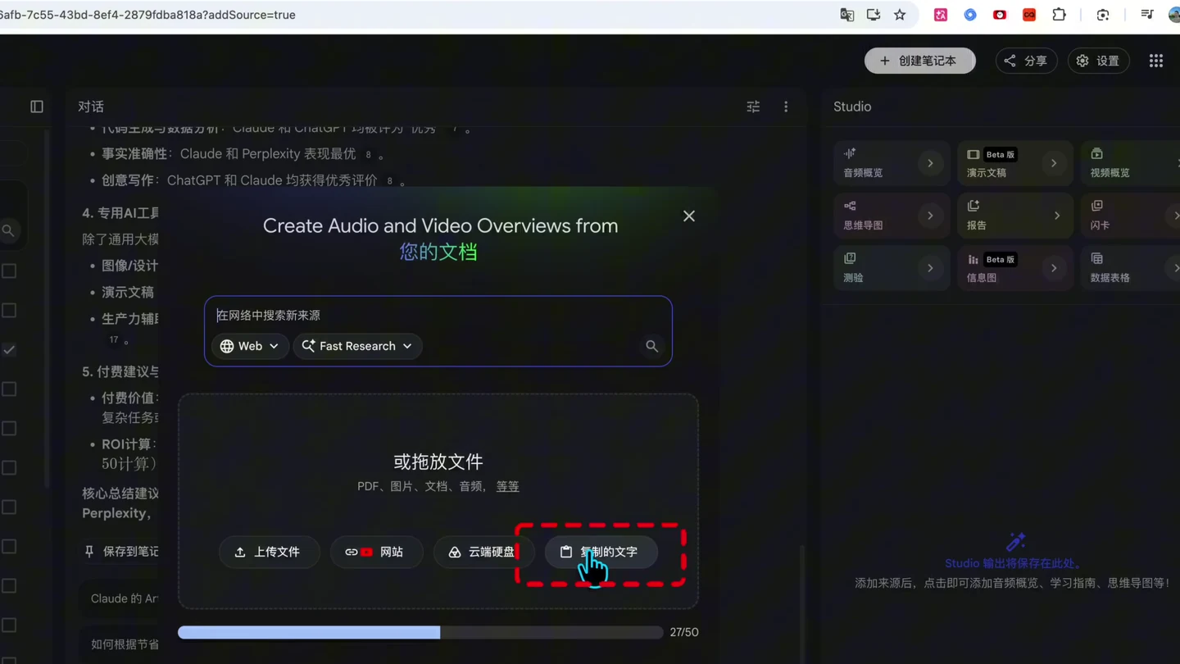Expand 演示文稿 options chevron
Screen dimensions: 1180x664
(x=1054, y=163)
